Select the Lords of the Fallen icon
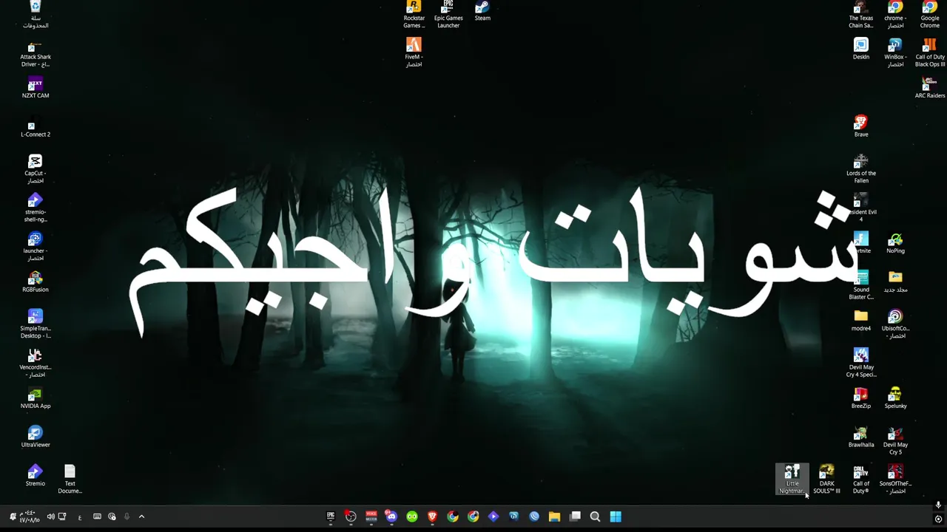 (861, 169)
